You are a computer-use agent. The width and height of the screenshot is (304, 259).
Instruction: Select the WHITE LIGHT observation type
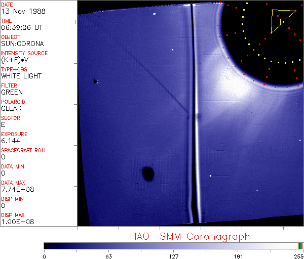click(21, 76)
